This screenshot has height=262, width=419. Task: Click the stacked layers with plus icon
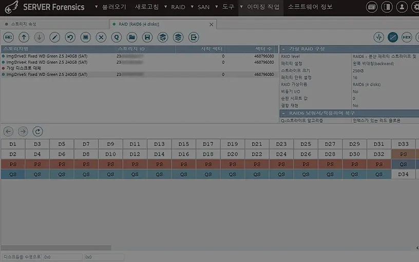tap(163, 37)
